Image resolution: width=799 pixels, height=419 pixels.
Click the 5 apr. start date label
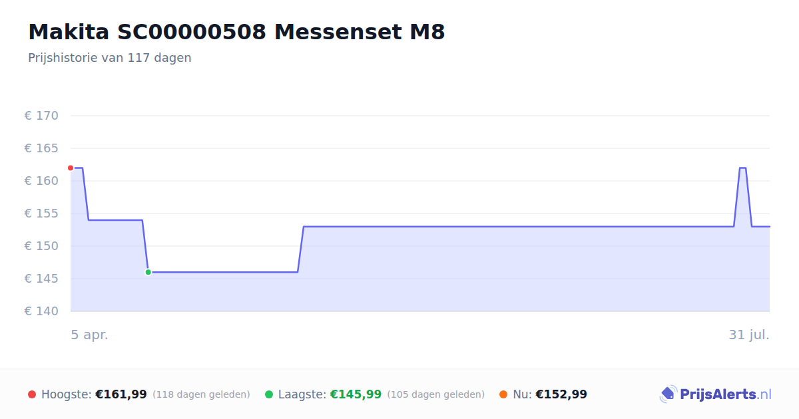90,335
